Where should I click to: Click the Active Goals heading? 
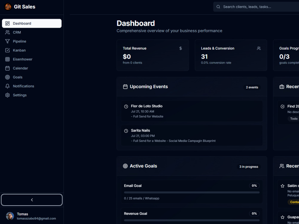point(144,166)
